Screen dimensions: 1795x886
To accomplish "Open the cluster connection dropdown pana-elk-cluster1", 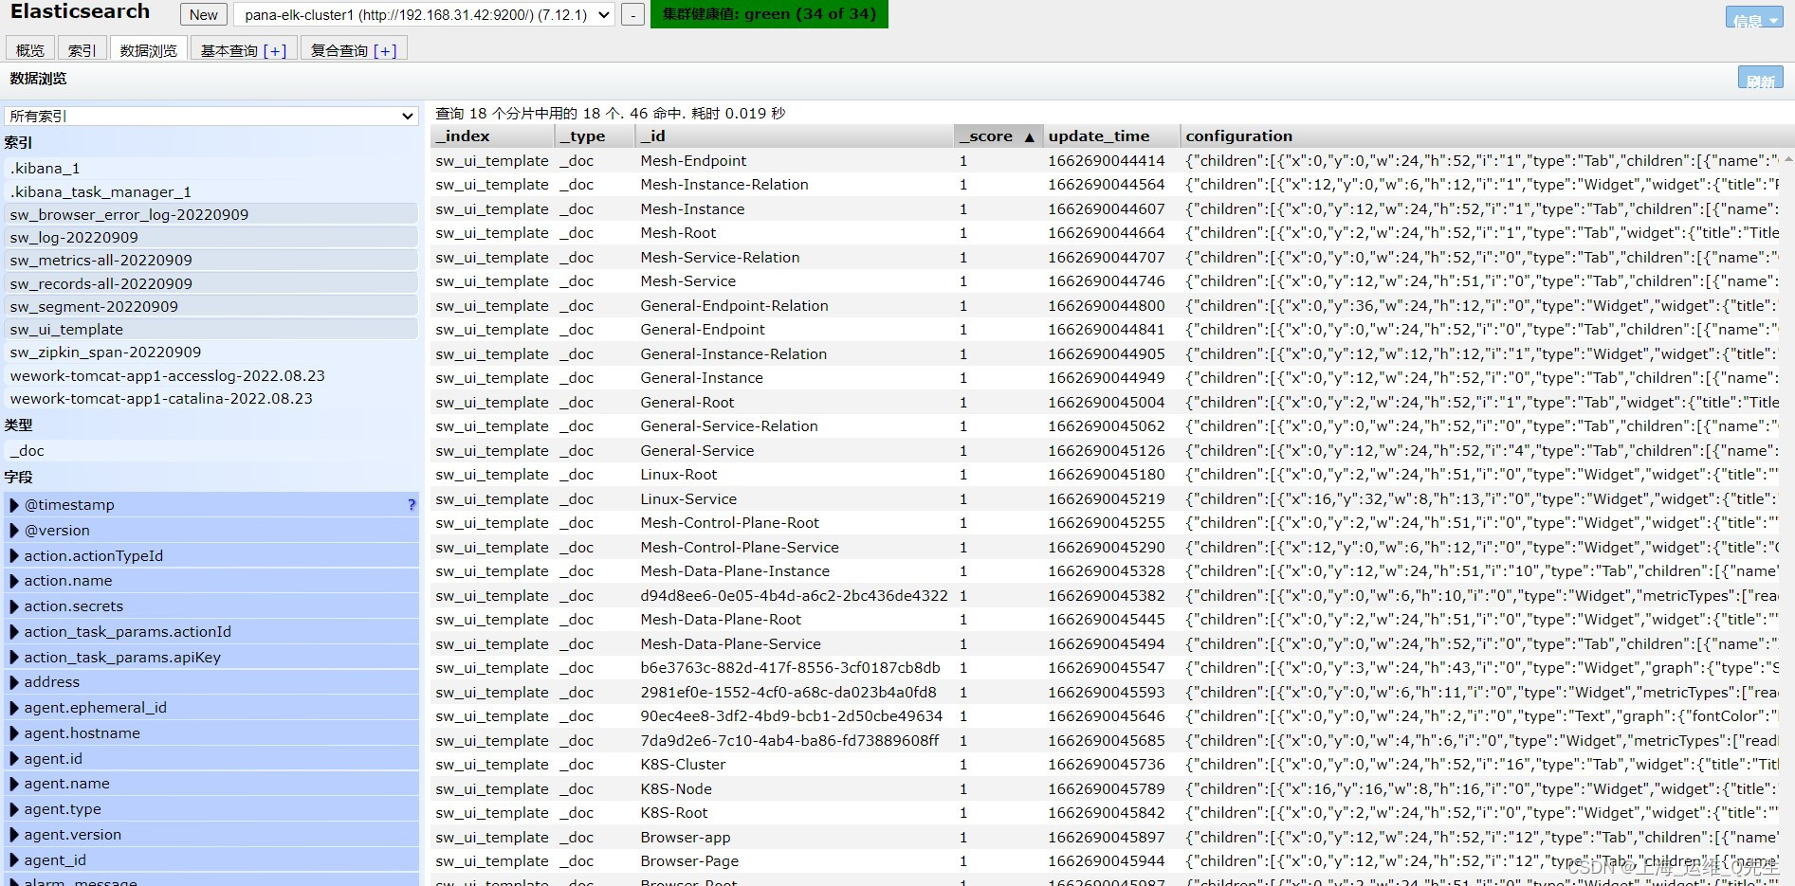I will point(424,14).
